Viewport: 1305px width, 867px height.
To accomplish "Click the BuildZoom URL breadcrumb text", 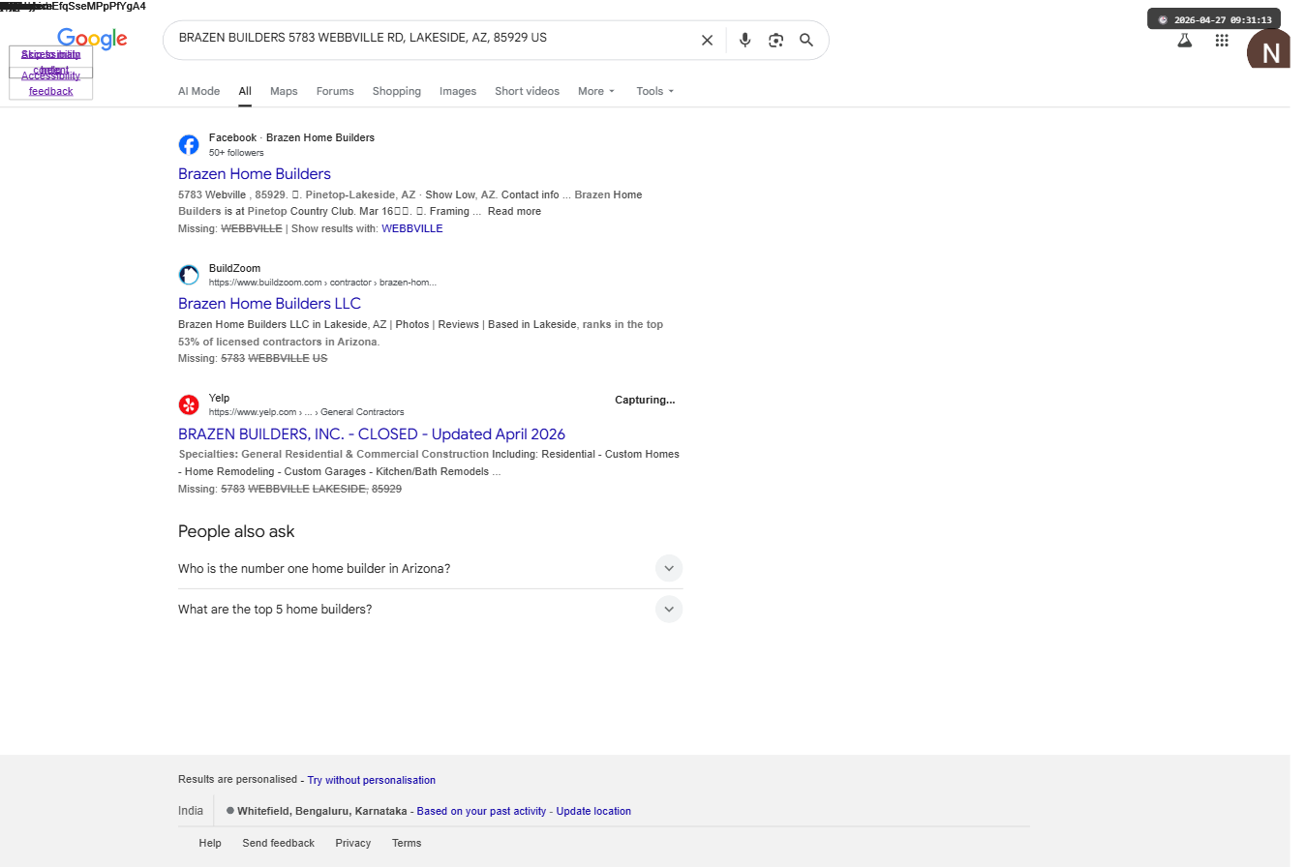I will tap(322, 283).
